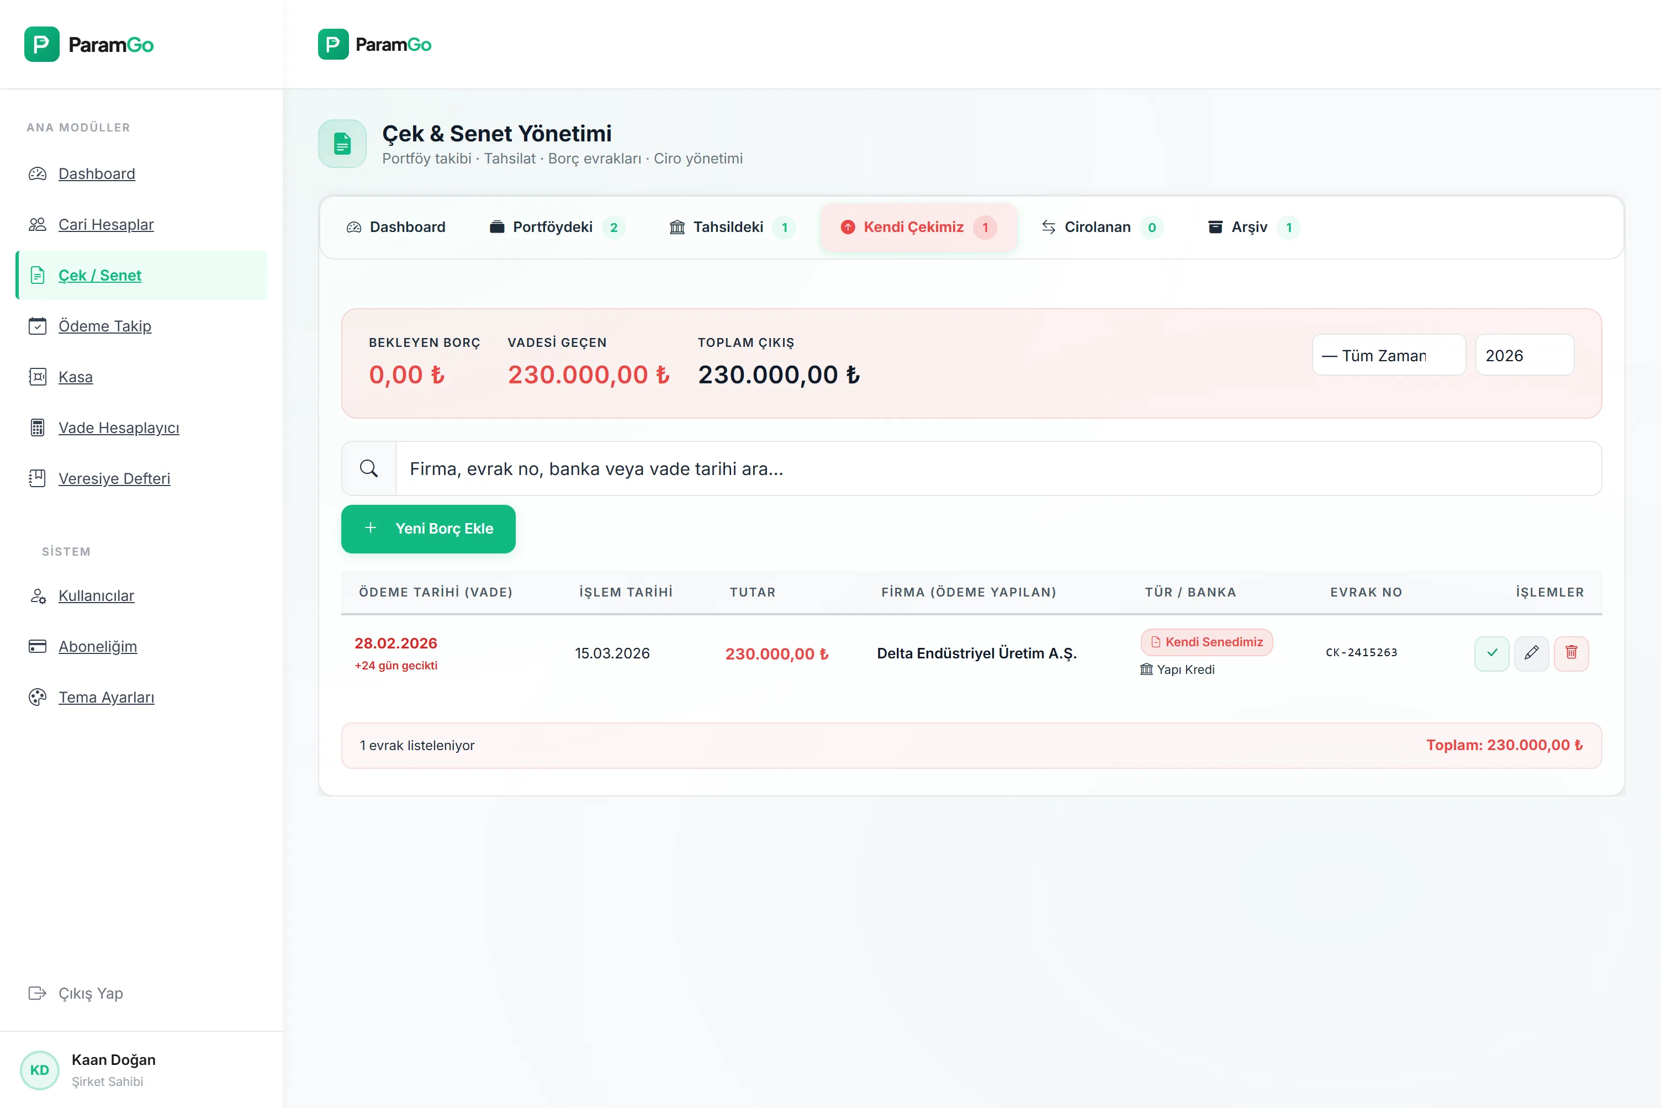Click the Tema Ayarları palette icon
1661x1108 pixels.
[38, 698]
